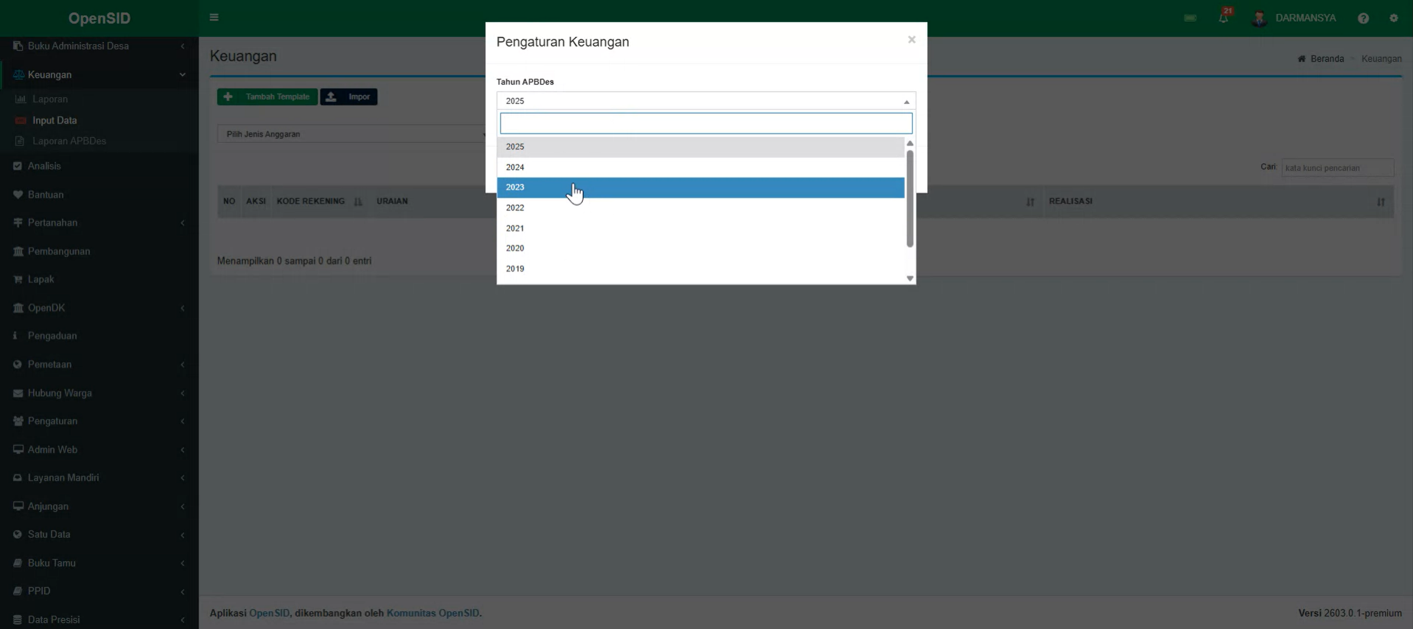The image size is (1413, 629).
Task: Open the notification bell with 21 alerts
Action: 1223,18
